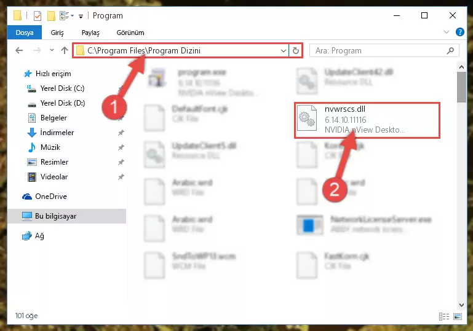The image size is (473, 331).
Task: Open Resimler in the sidebar
Action: [54, 162]
